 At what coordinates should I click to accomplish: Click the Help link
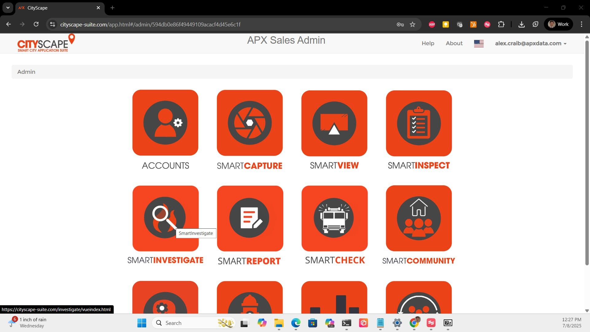click(428, 43)
